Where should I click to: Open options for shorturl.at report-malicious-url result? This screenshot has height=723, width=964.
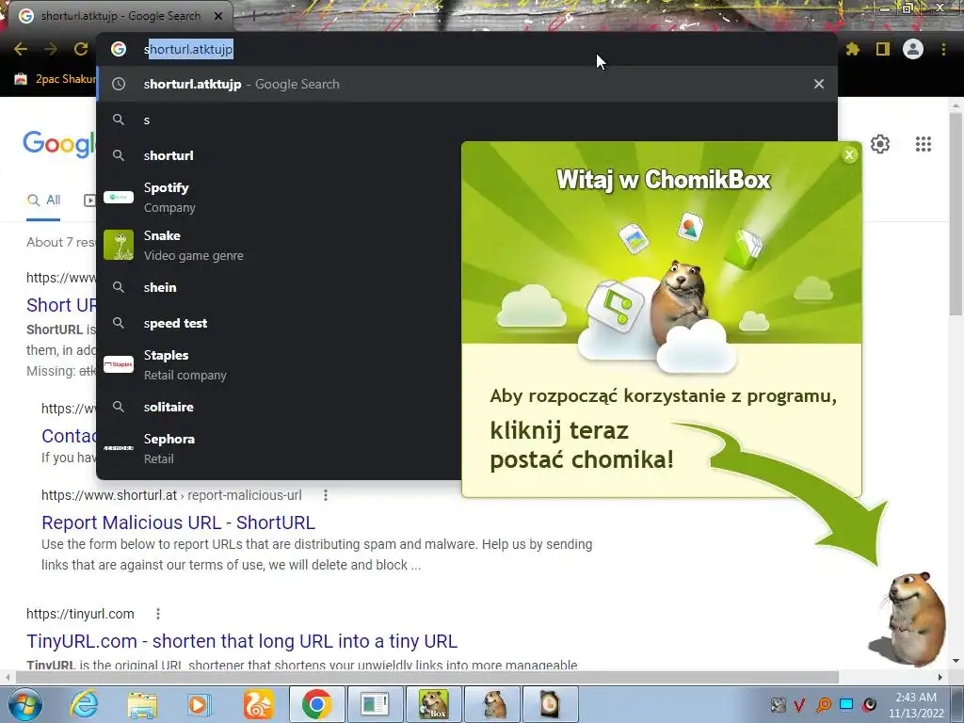point(325,495)
